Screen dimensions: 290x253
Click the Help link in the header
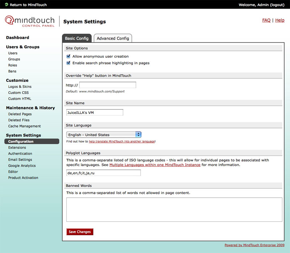click(x=279, y=20)
